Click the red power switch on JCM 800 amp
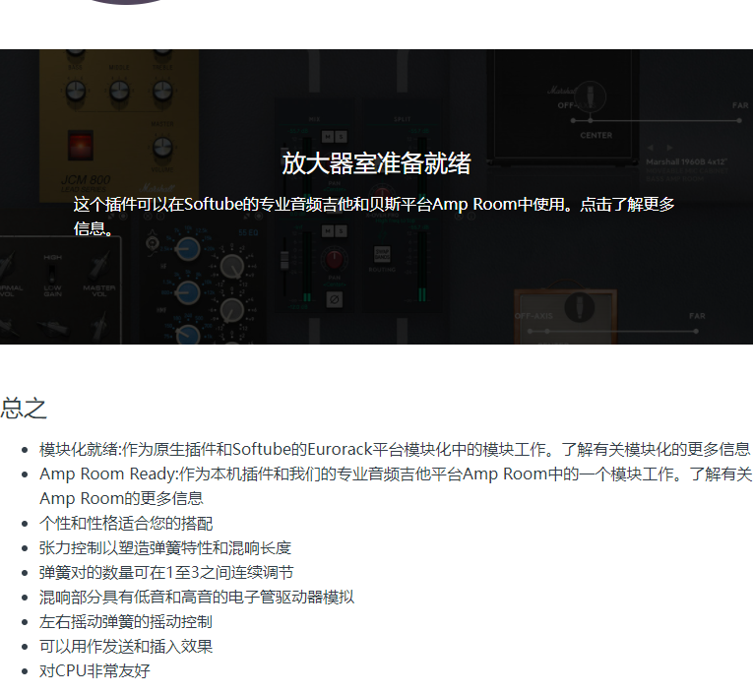The width and height of the screenshot is (753, 695). click(x=80, y=145)
